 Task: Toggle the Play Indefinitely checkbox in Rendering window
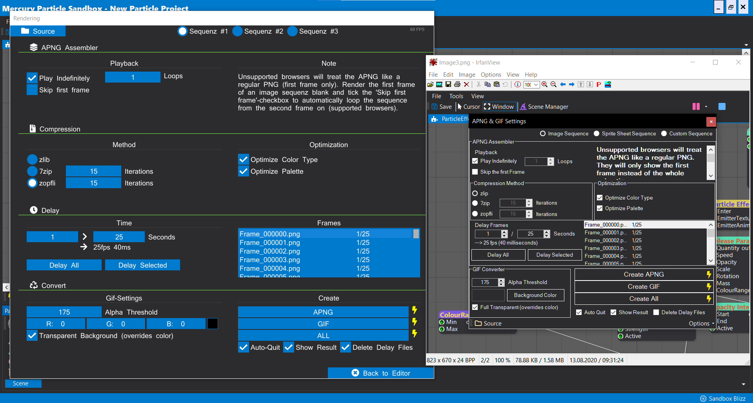32,78
